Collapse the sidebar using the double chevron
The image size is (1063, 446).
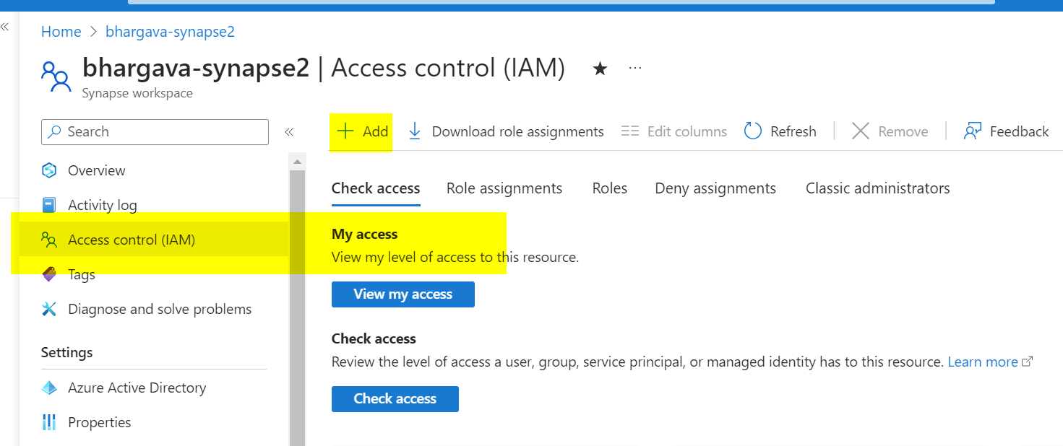[289, 132]
